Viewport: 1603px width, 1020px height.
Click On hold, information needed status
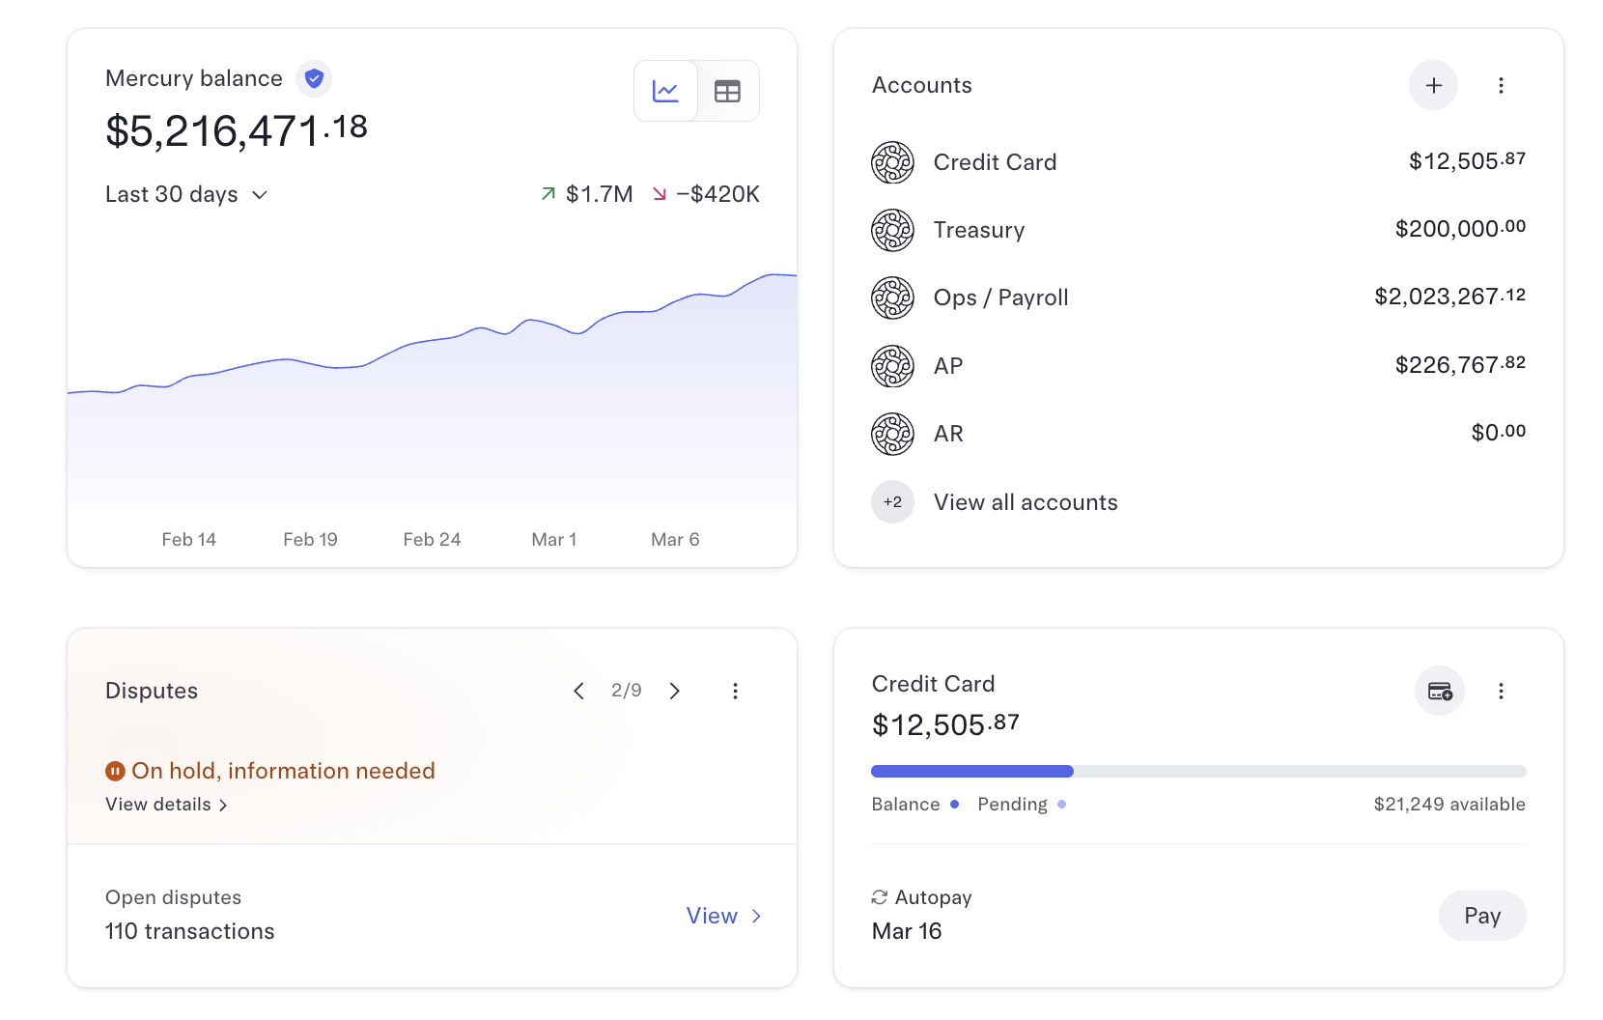coord(283,771)
